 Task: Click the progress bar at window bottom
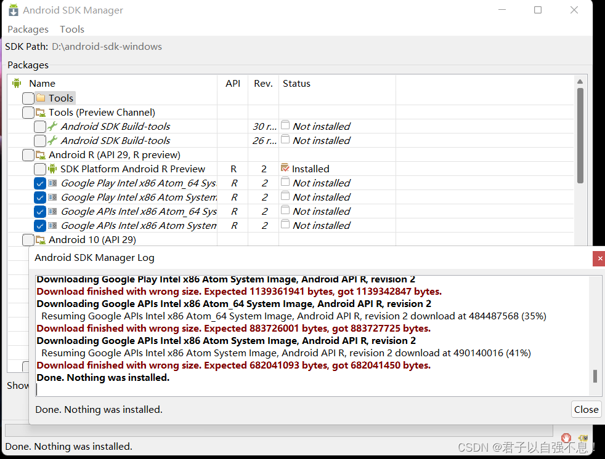coord(279,431)
